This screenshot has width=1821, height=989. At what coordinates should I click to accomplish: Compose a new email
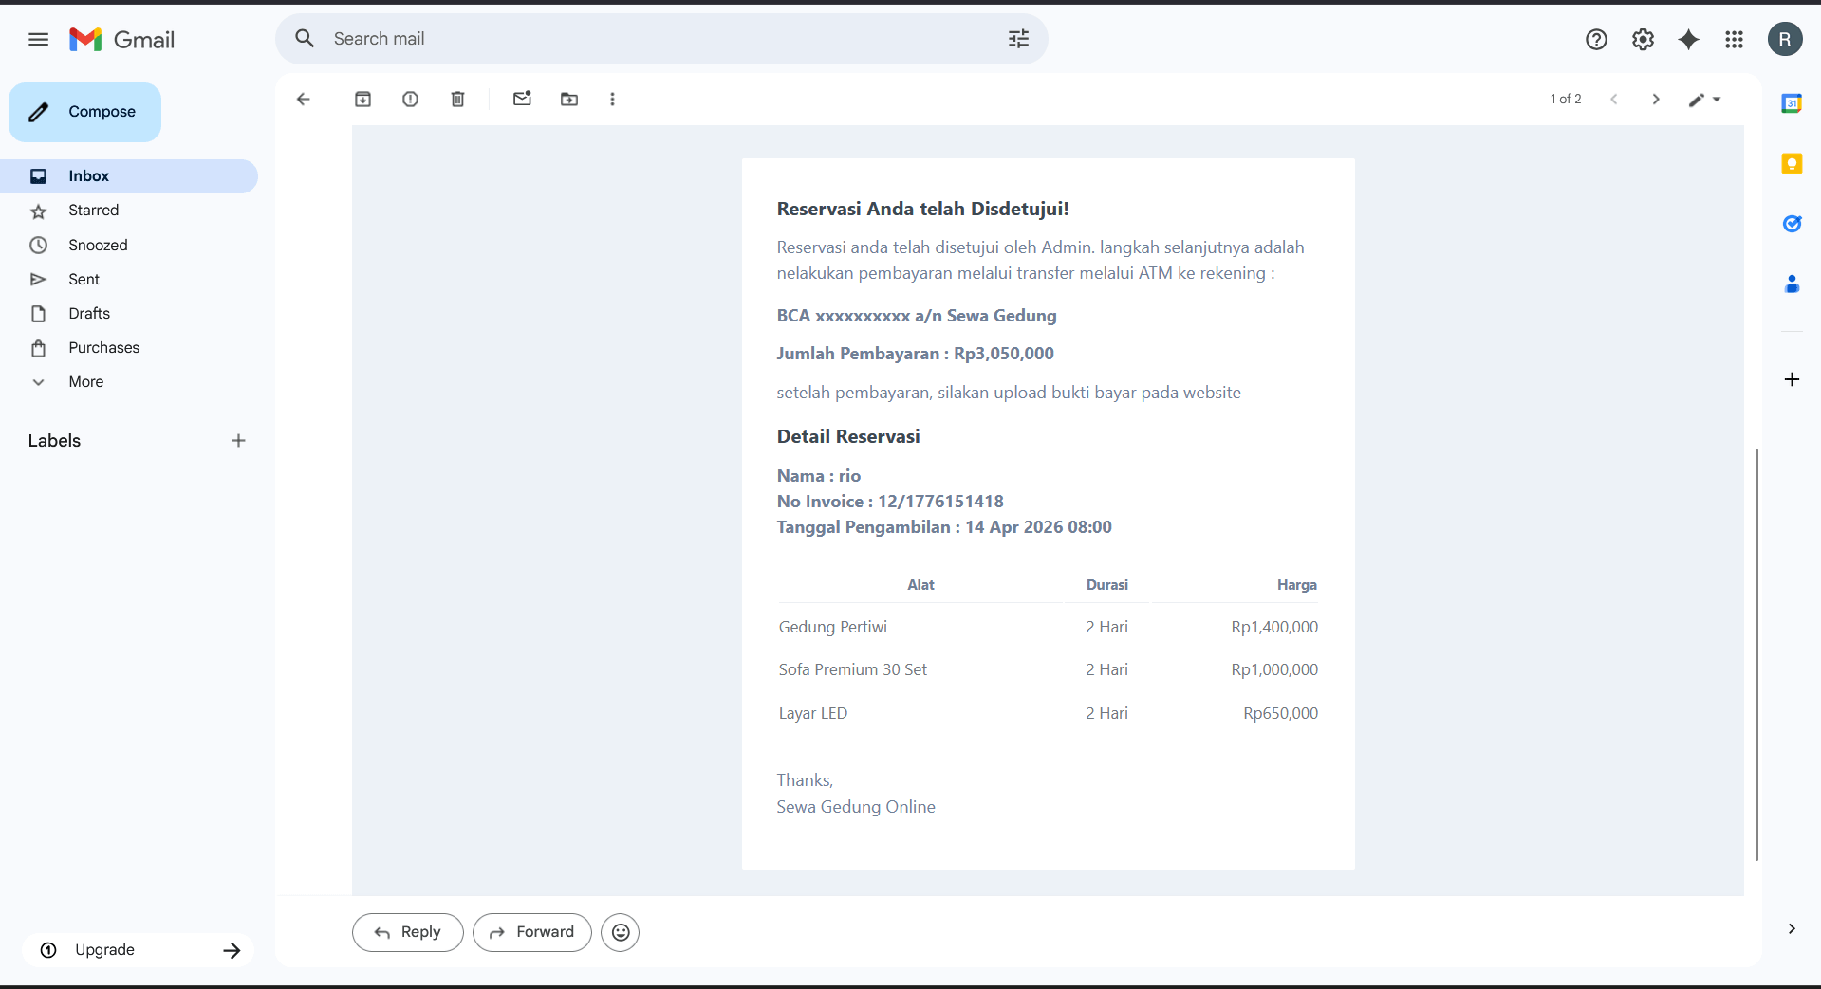point(85,112)
